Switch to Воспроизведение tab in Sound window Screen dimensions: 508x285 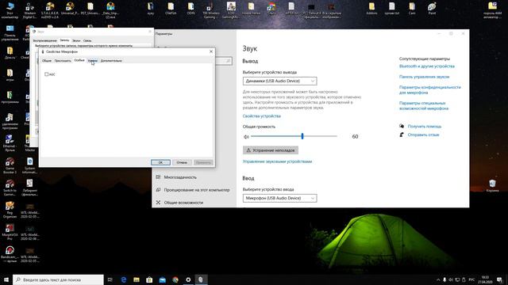[44, 40]
